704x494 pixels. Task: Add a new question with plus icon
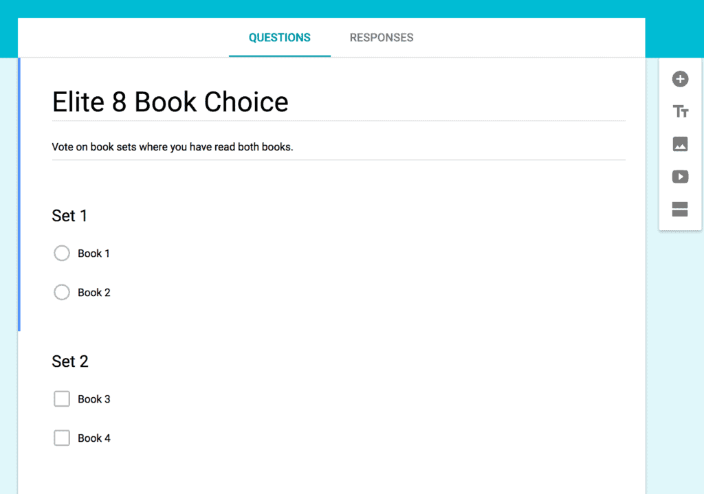point(680,79)
